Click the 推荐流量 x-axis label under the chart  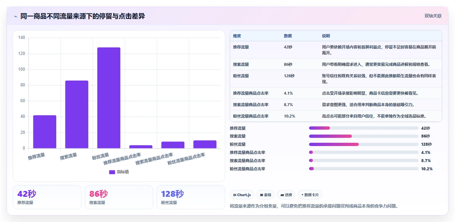coord(37,156)
